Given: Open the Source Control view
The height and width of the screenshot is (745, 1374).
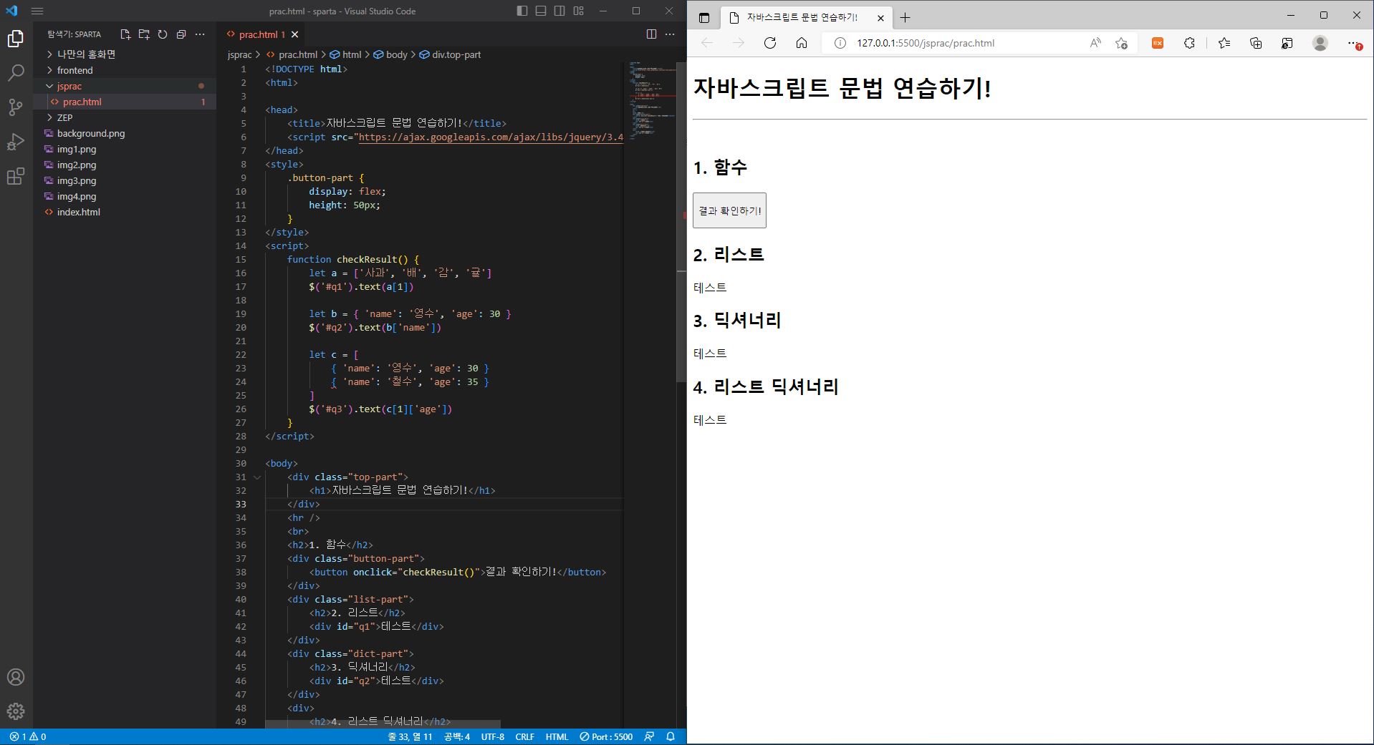Looking at the screenshot, I should pyautogui.click(x=16, y=107).
